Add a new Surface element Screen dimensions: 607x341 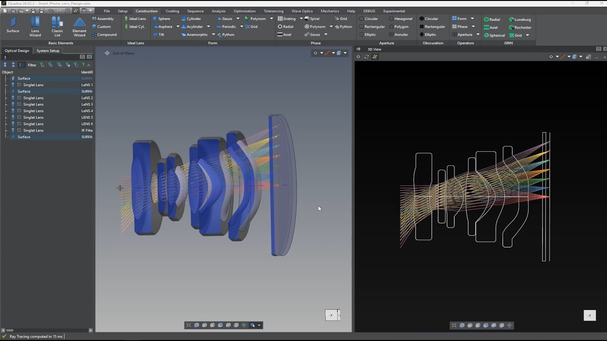(x=13, y=26)
